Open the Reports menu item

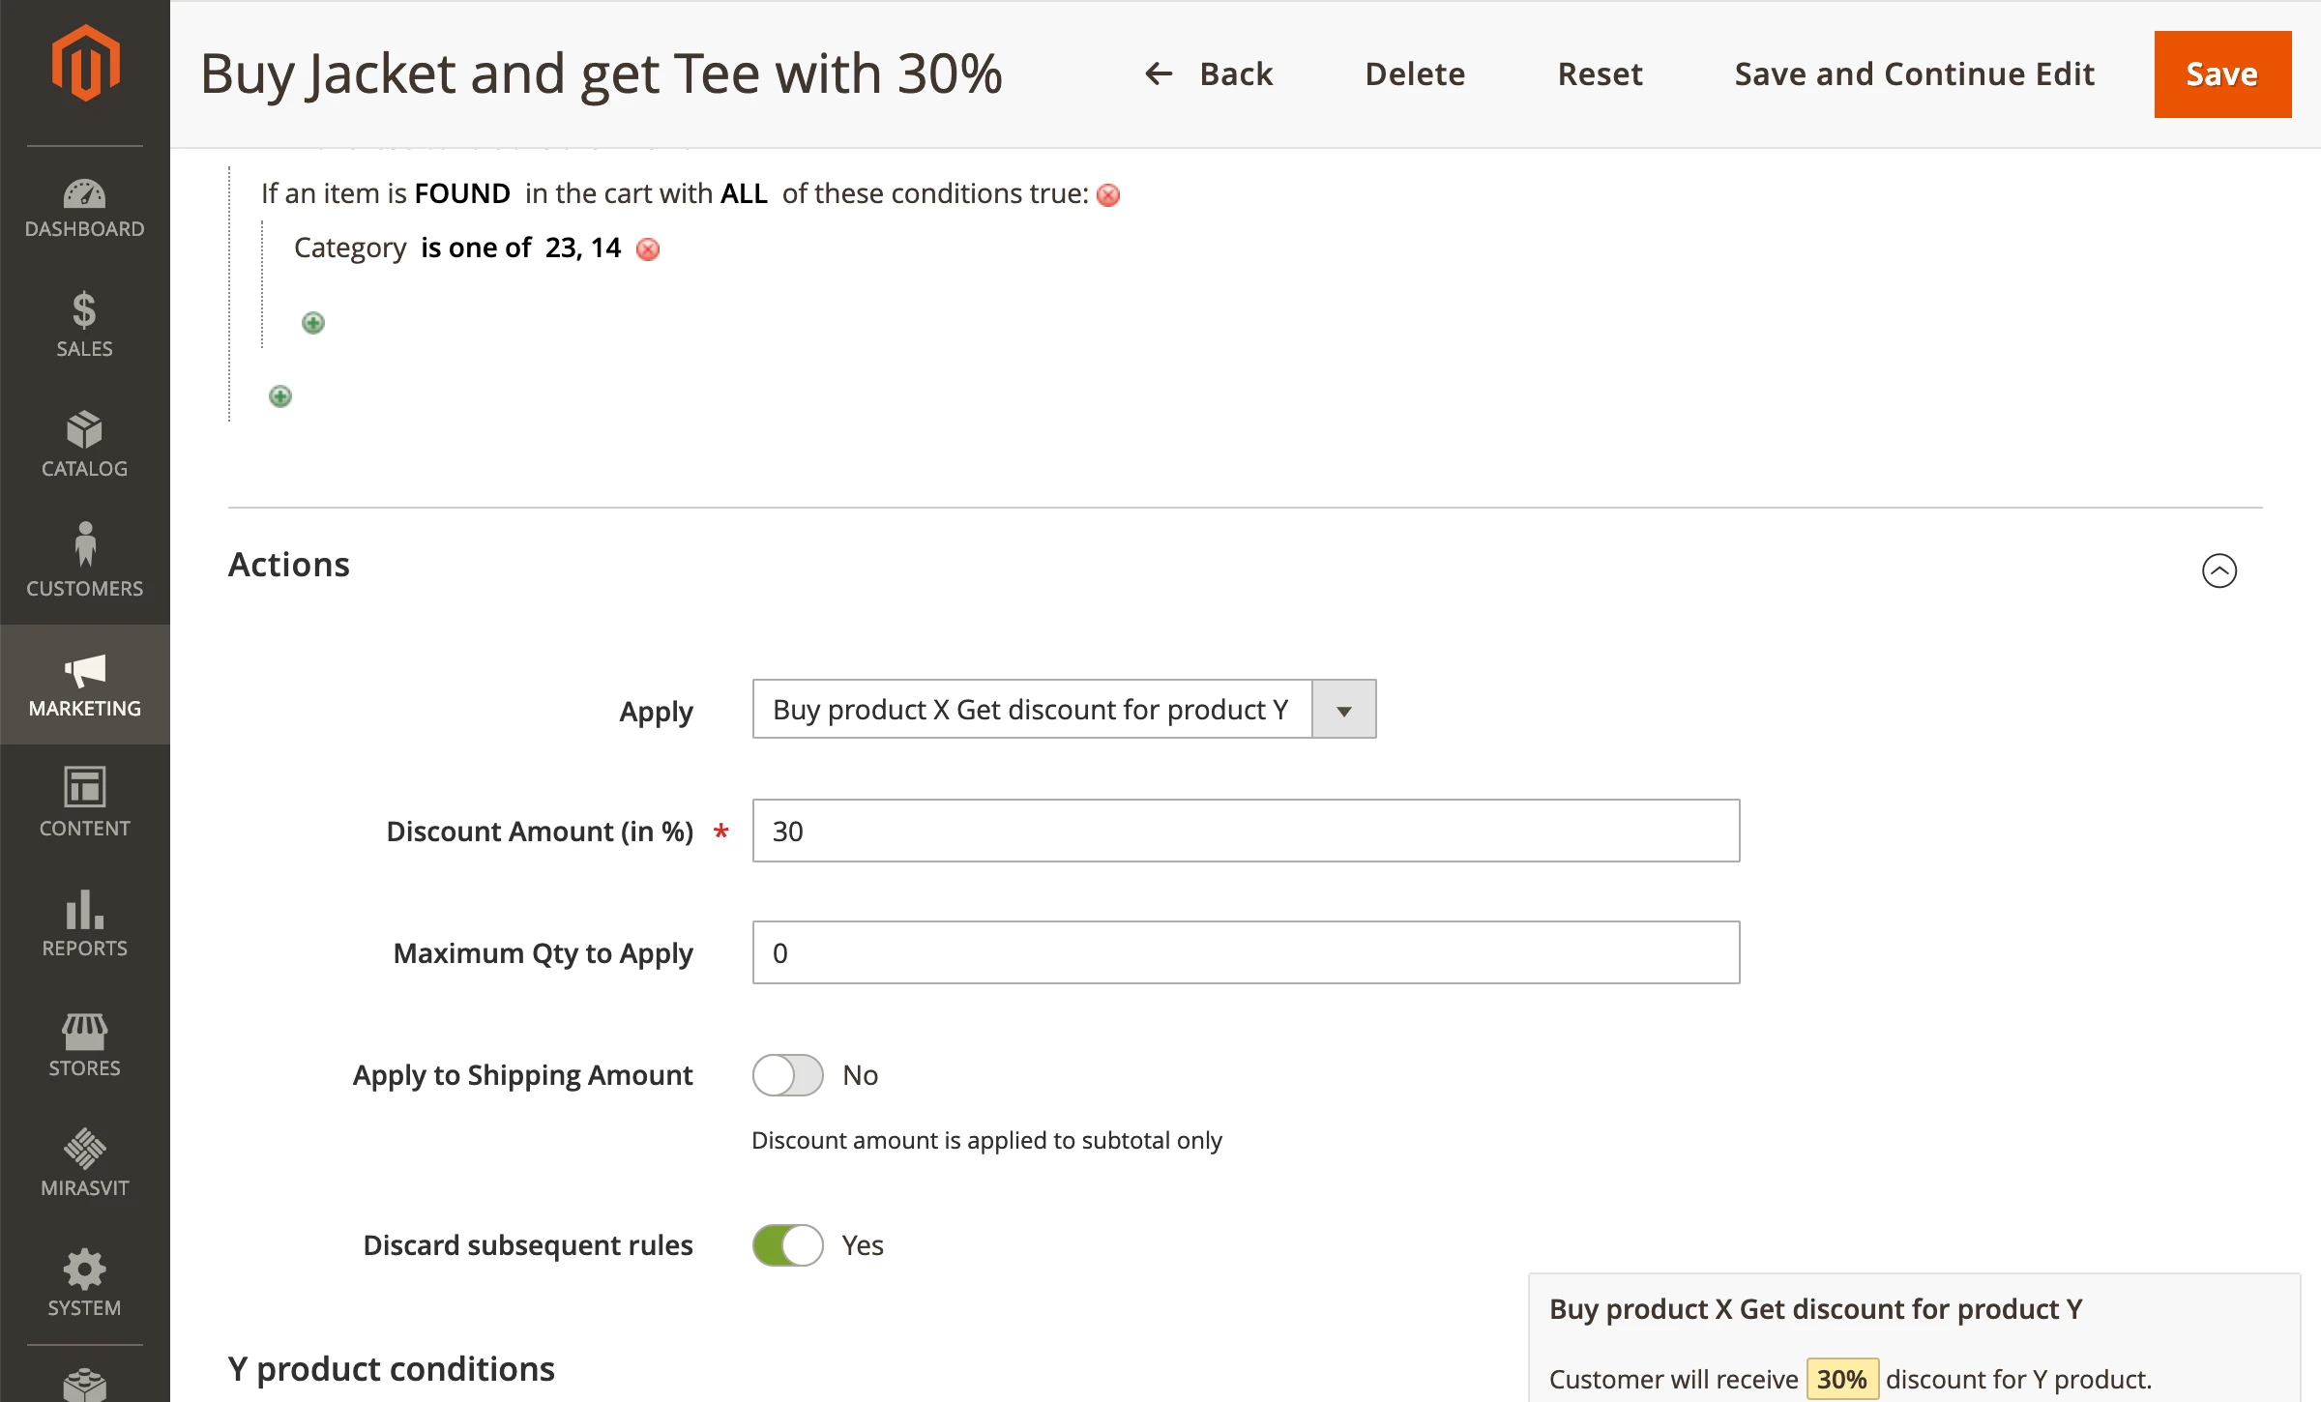click(85, 922)
